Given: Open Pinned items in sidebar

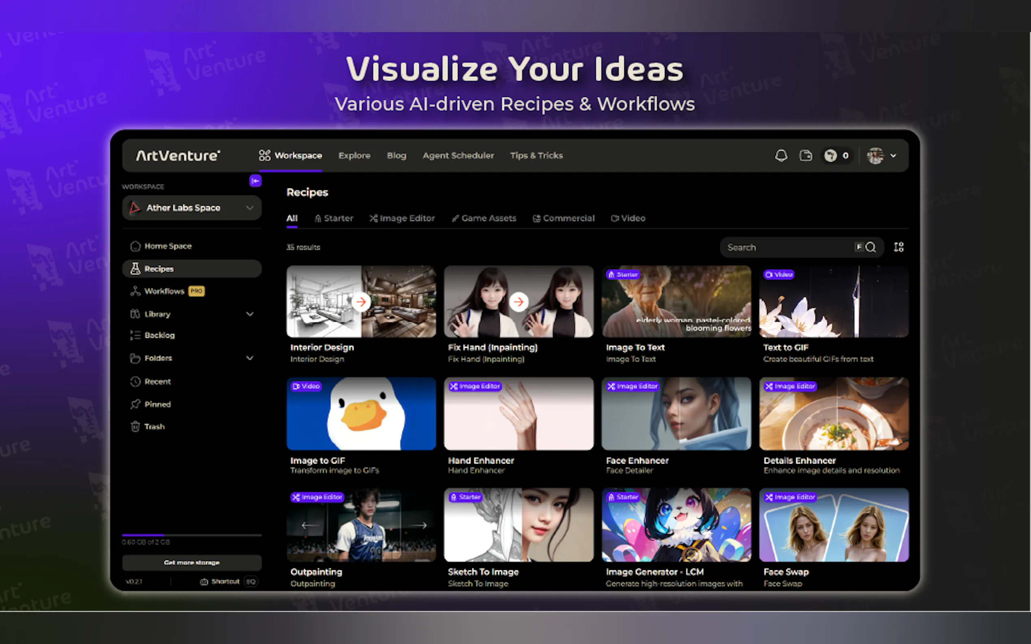Looking at the screenshot, I should point(157,404).
